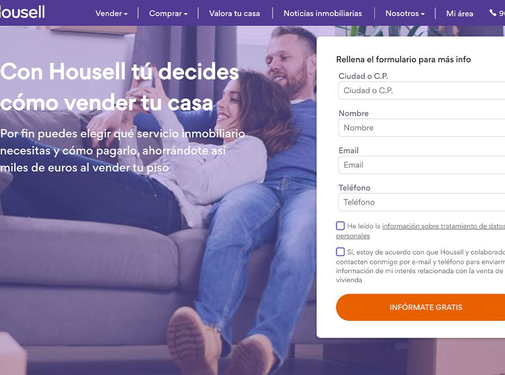Check the data treatment information checkbox
This screenshot has height=375, width=505.
coord(340,226)
